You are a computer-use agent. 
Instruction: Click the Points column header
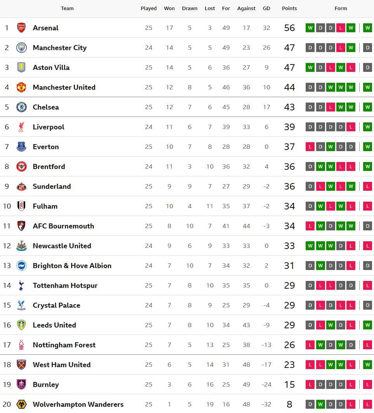[289, 8]
